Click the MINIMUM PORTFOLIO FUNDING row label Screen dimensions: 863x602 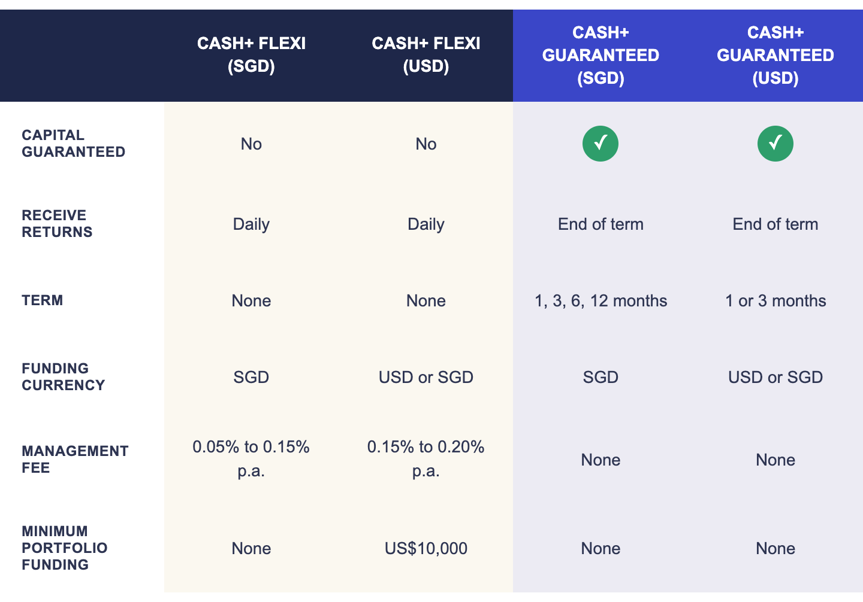[65, 548]
